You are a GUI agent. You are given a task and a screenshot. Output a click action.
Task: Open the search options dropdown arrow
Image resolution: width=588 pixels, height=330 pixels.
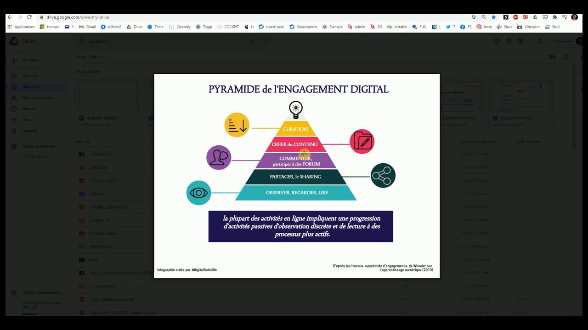[x=265, y=41]
